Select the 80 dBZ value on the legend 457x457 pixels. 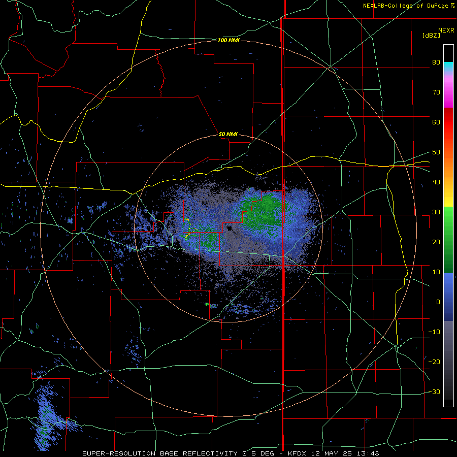(x=436, y=62)
